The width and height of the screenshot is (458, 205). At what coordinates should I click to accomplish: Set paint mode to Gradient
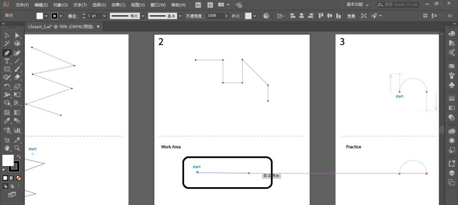[12, 178]
